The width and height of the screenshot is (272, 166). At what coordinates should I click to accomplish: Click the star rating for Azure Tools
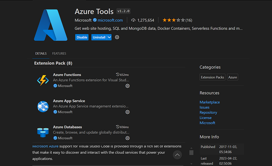tap(173, 20)
